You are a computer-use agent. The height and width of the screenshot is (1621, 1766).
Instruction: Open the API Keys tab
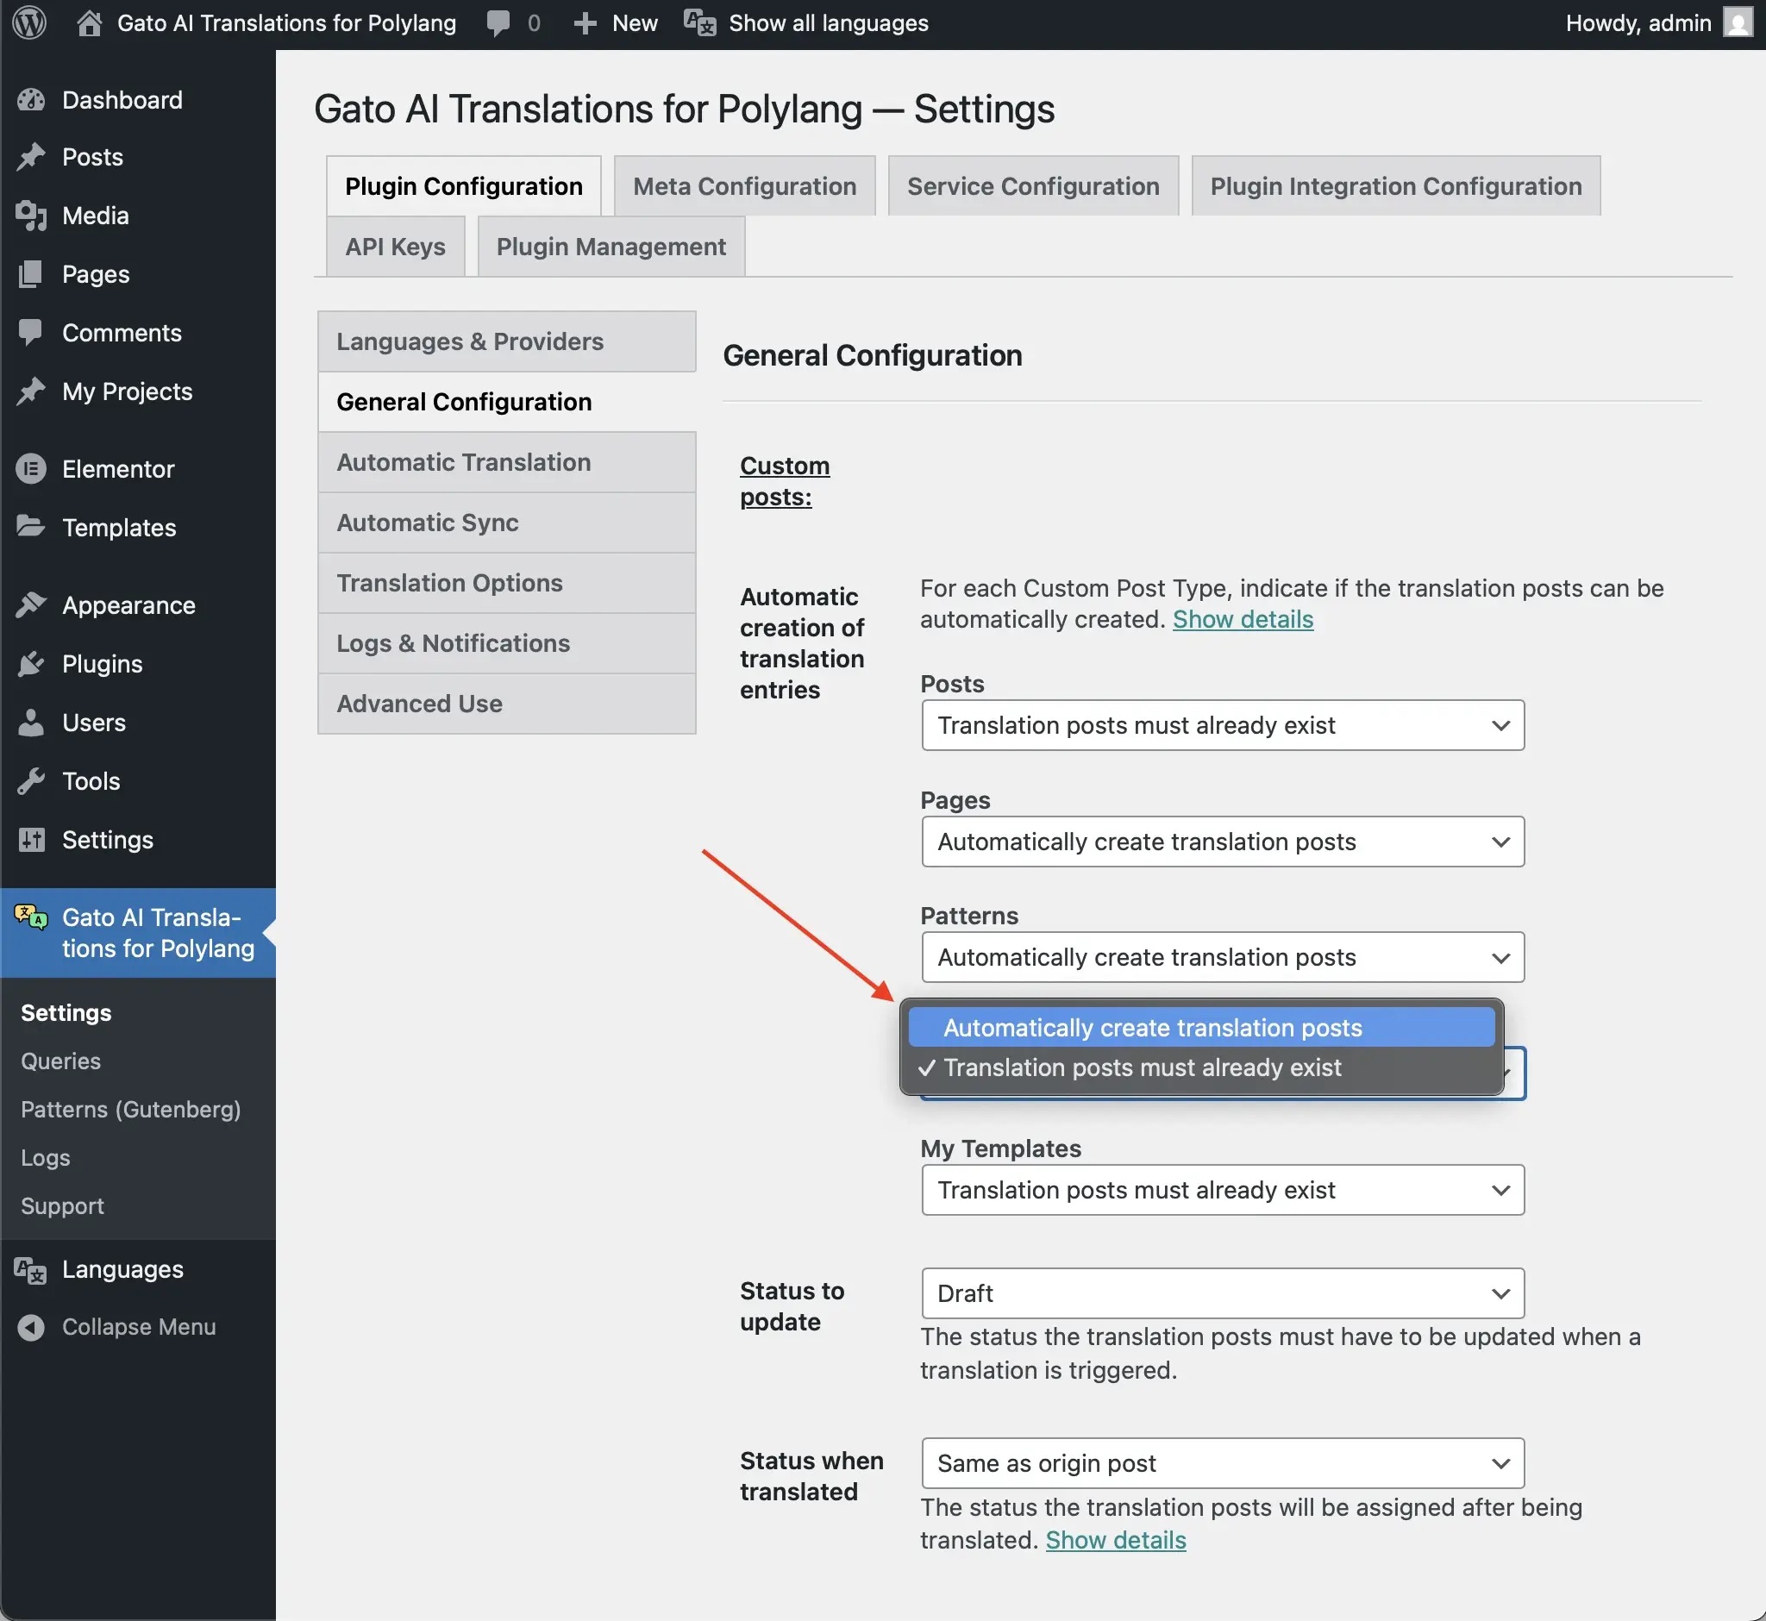click(394, 247)
